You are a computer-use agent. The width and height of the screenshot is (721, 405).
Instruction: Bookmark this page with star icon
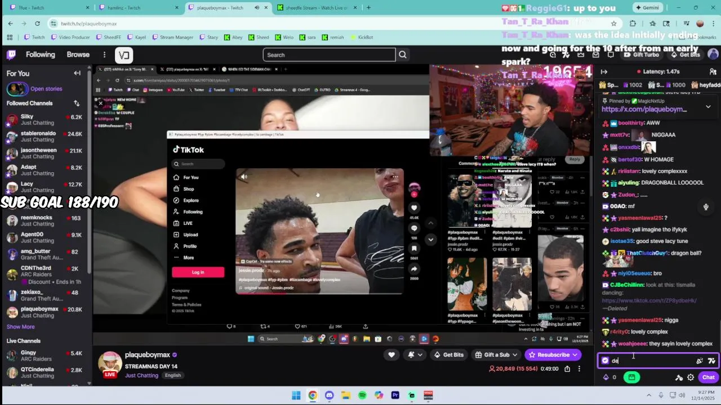[x=613, y=24]
